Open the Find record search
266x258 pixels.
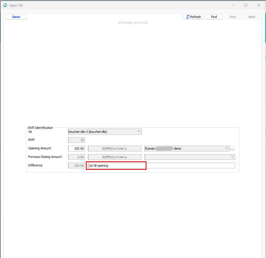tap(214, 17)
